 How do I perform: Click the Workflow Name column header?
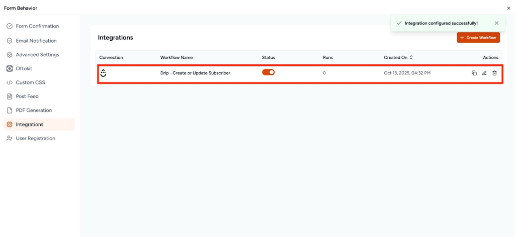pos(176,58)
